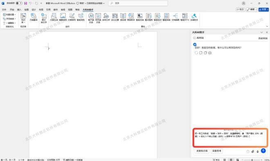
Task: Click inside the AI prompt text box
Action: tap(230, 138)
